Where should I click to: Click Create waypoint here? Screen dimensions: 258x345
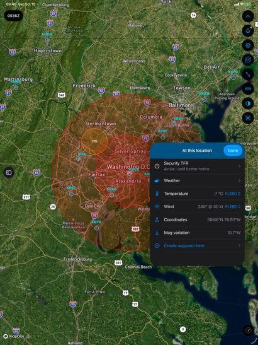pos(184,246)
